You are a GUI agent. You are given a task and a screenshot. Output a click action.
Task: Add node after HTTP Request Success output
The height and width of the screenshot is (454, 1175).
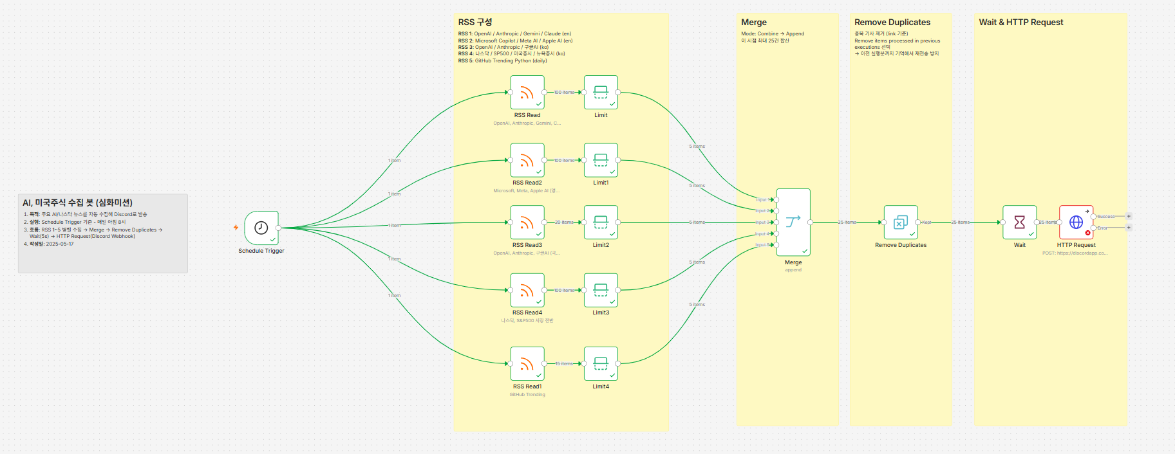pos(1129,217)
